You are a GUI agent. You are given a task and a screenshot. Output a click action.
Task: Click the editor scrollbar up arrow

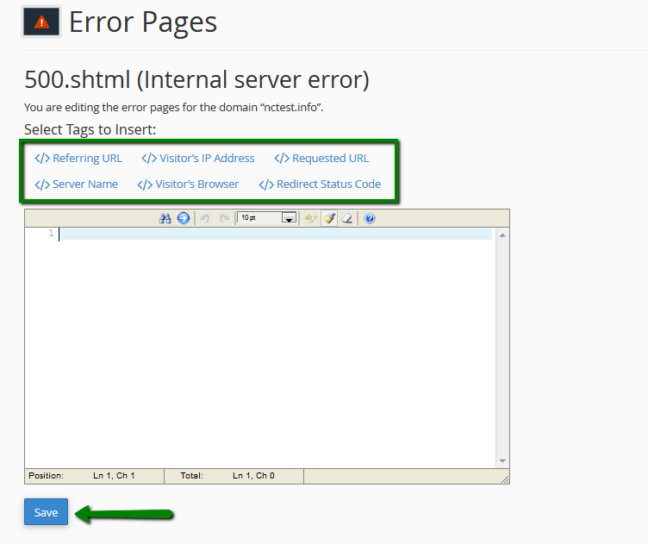(x=502, y=234)
